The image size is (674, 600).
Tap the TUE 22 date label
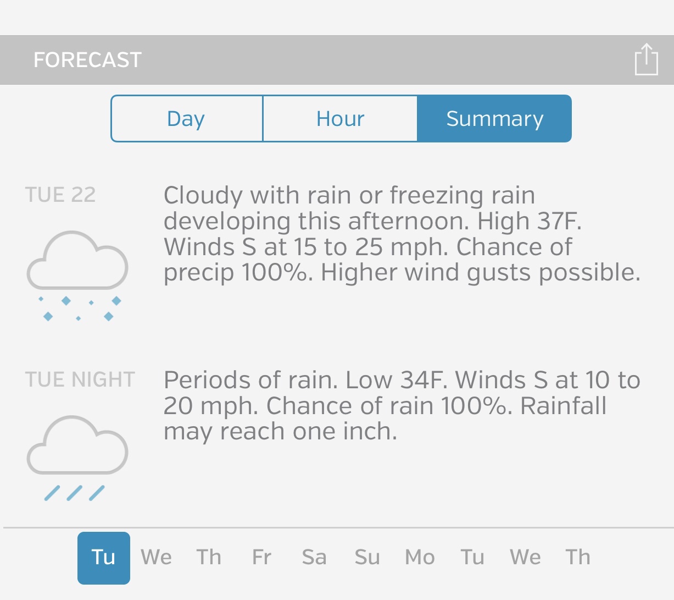[x=60, y=195]
